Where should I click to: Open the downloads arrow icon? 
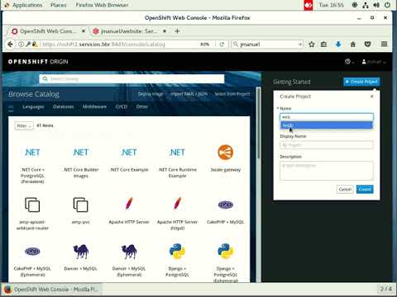point(338,45)
